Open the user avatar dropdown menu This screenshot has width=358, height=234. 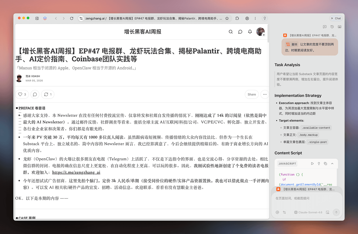[261, 32]
